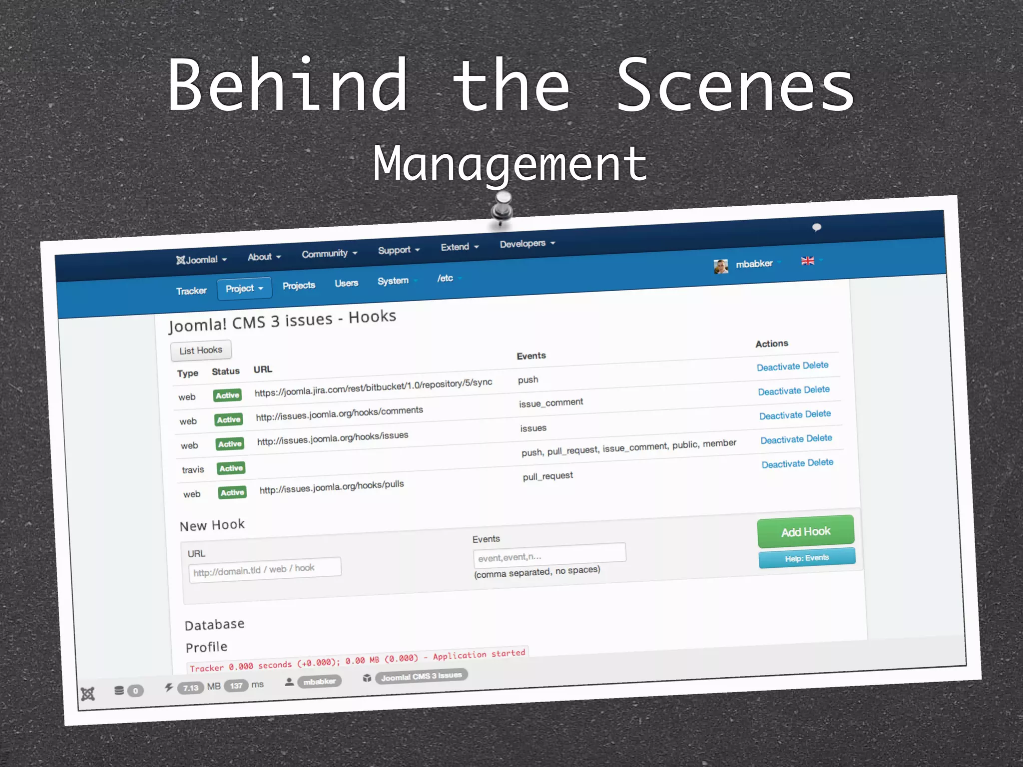Deactivate the hooks/comments web hook
This screenshot has width=1023, height=767.
click(780, 391)
